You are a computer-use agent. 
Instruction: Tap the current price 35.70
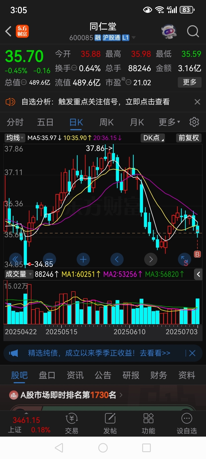tap(24, 56)
